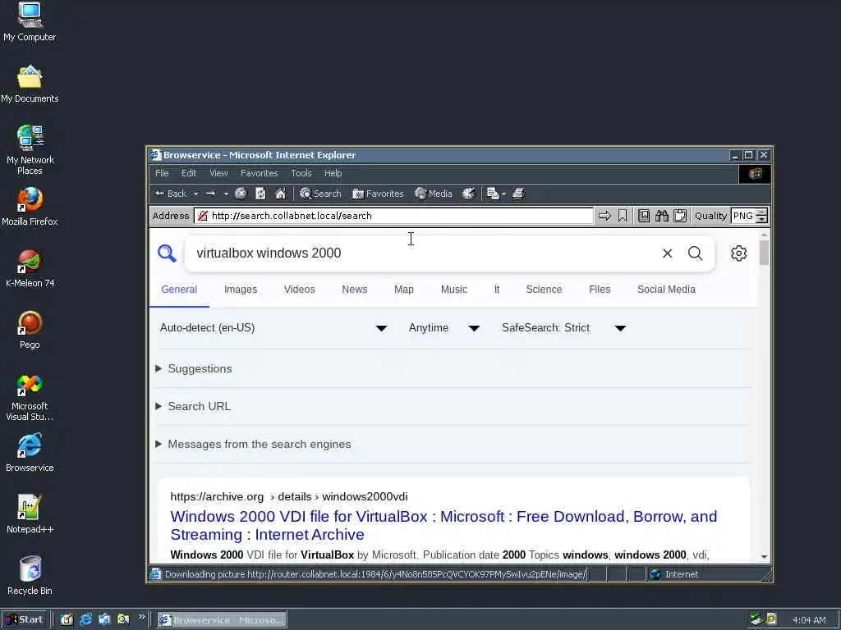This screenshot has height=630, width=841.
Task: Click the clipboard icon in the Browservice bar
Action: [x=680, y=216]
